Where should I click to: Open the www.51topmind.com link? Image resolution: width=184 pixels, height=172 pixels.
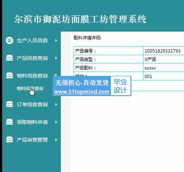(82, 92)
